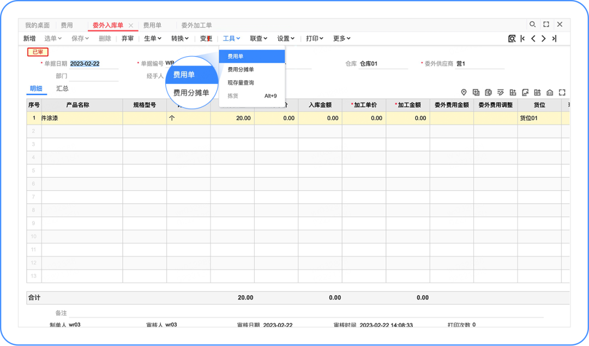
Task: Open the document search icon in the toolbar
Action: pos(512,38)
